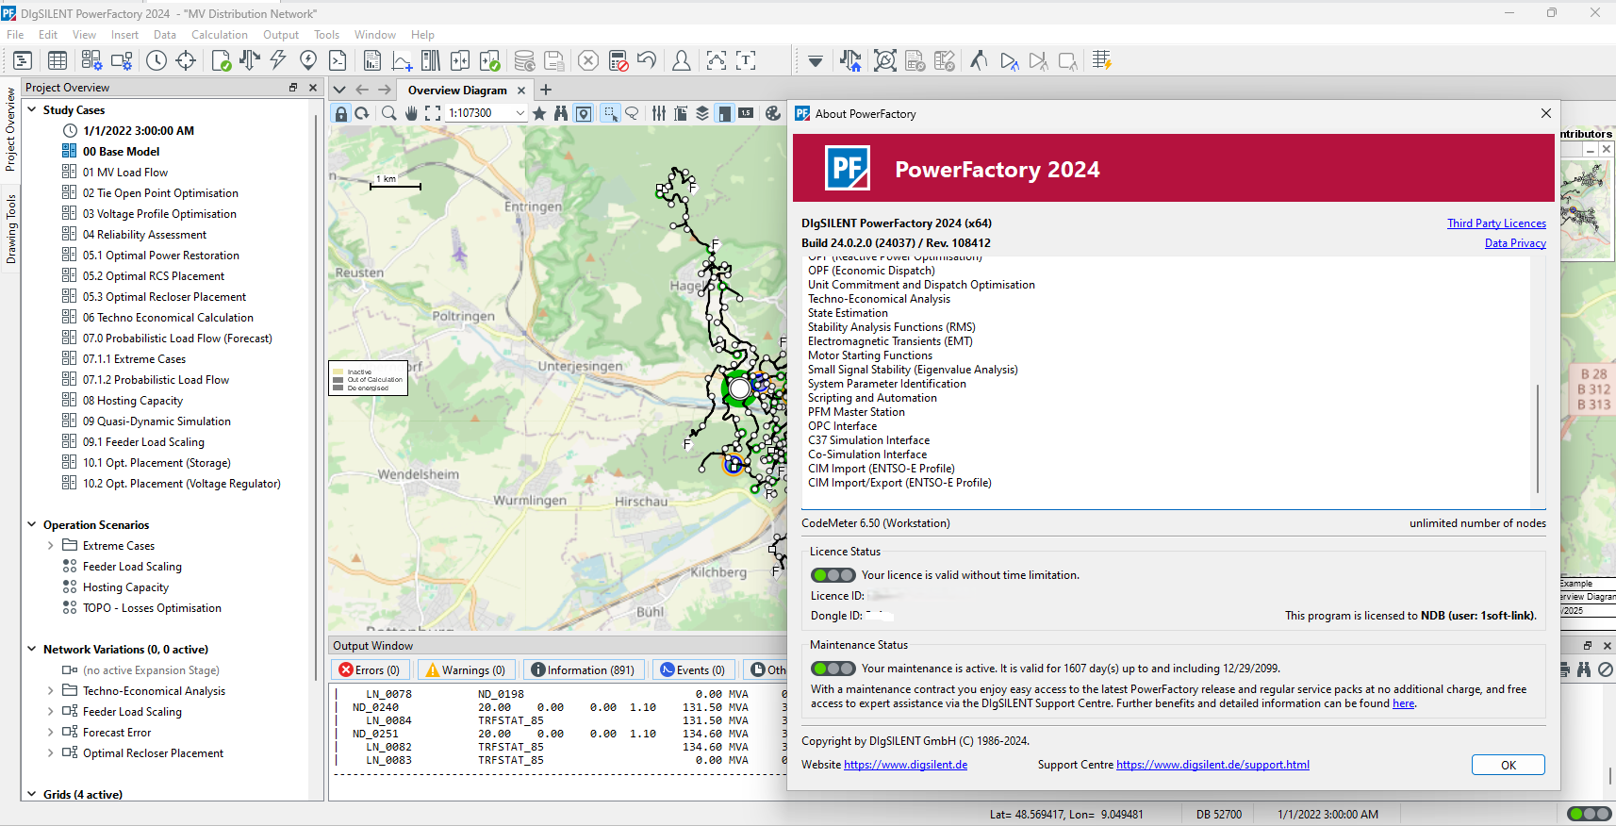Click the Project Overview vertical scrollbar
The height and width of the screenshot is (826, 1616).
[316, 396]
